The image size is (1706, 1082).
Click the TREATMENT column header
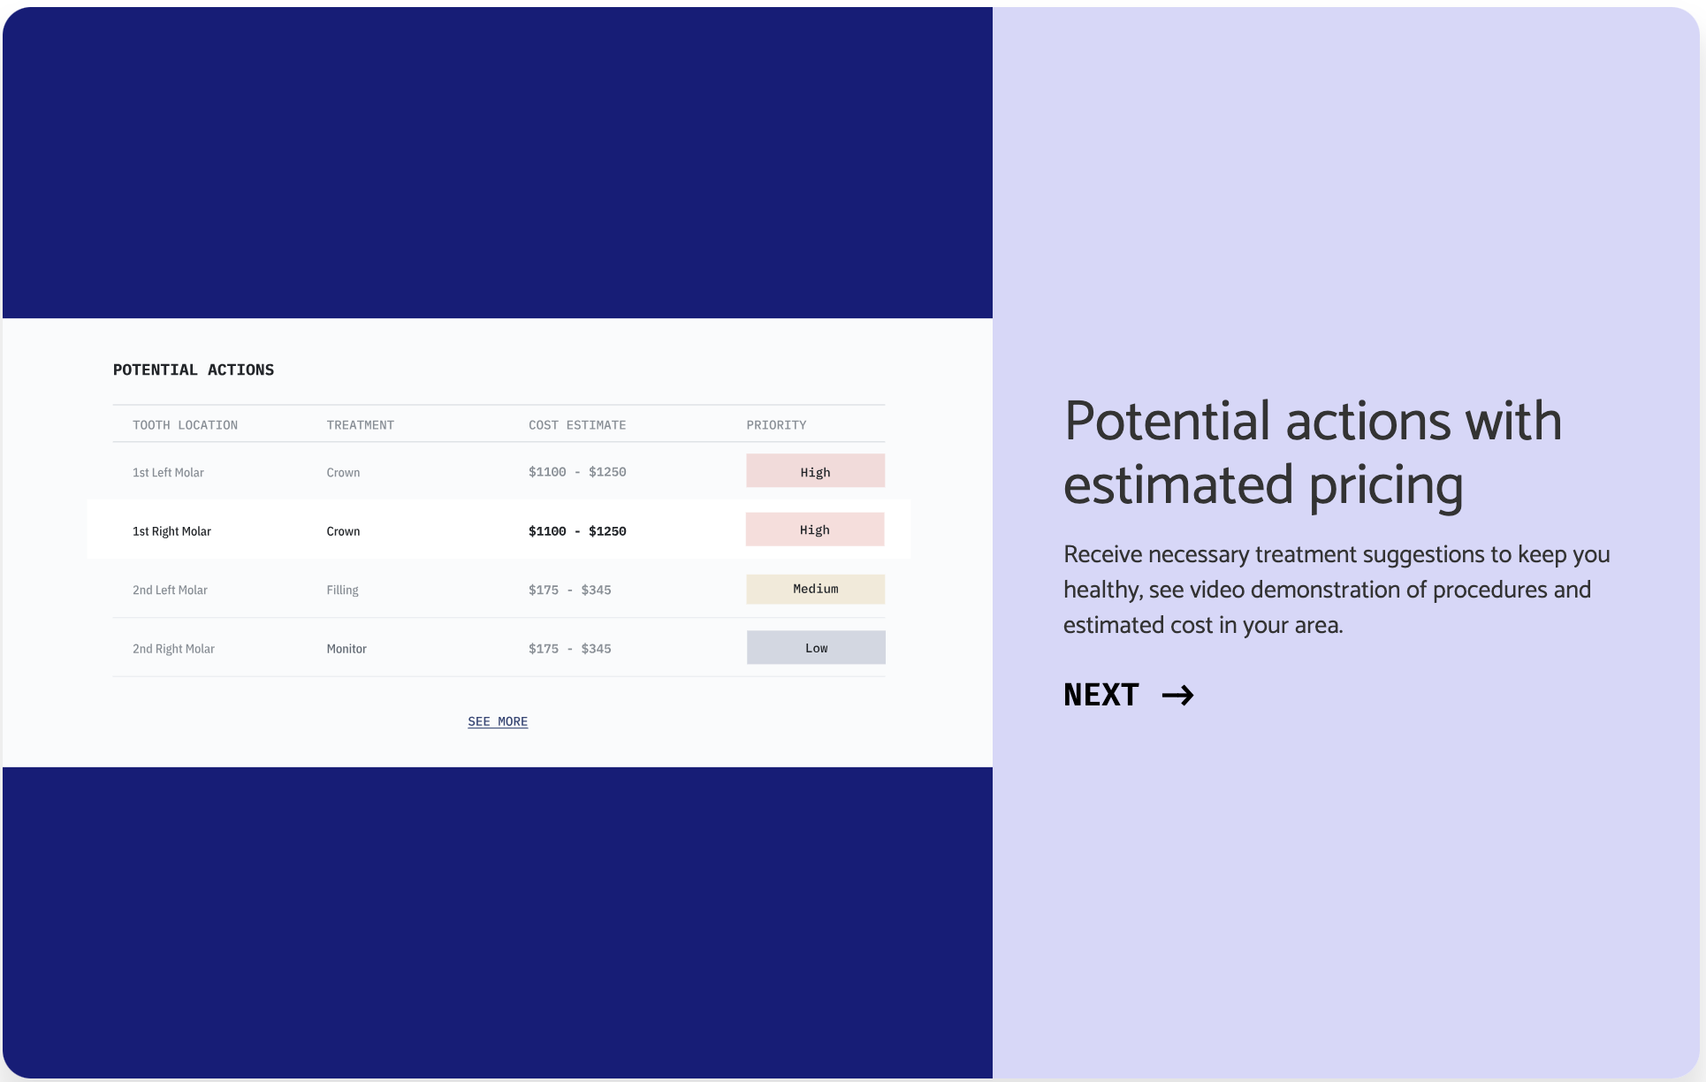[361, 425]
